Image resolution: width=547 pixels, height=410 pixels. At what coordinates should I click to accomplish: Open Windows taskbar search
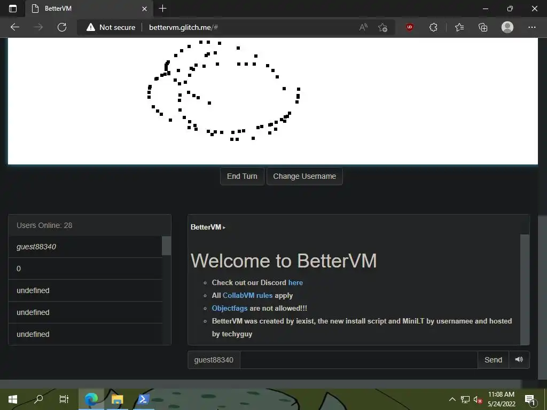pos(38,399)
